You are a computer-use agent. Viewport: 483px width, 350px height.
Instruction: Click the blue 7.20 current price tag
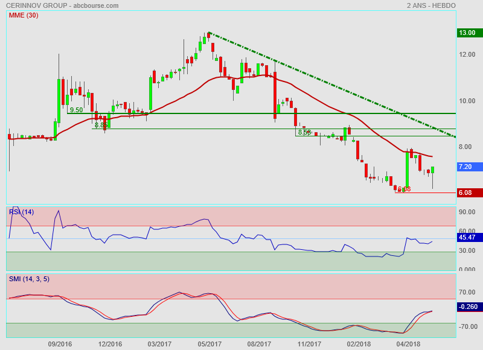tap(470, 167)
